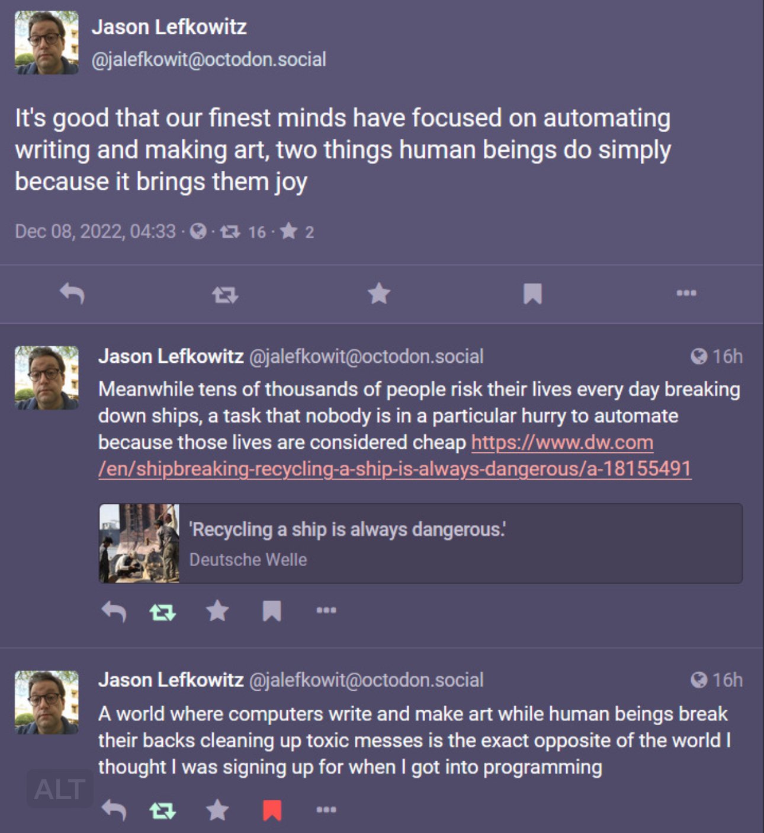Reply to the main post about automating art
The height and width of the screenshot is (833, 764).
tap(72, 293)
